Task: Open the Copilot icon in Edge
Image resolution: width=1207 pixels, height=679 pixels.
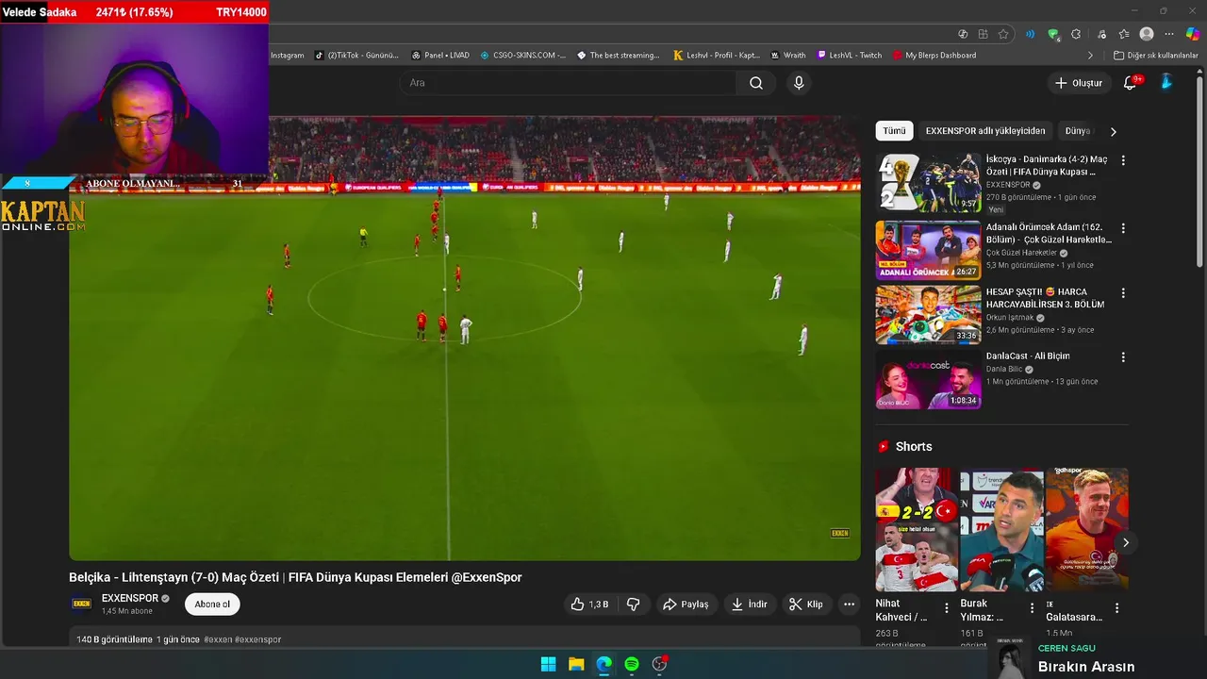Action: coord(1193,34)
